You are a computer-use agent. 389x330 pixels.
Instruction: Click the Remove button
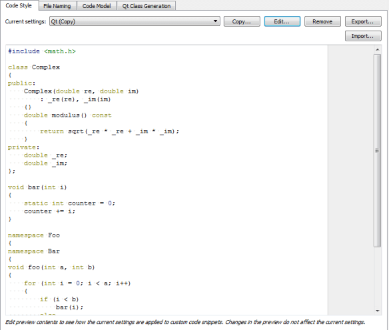click(322, 21)
